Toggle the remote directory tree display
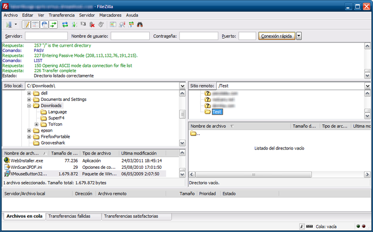Screen dimensions: 373x232 44,24
